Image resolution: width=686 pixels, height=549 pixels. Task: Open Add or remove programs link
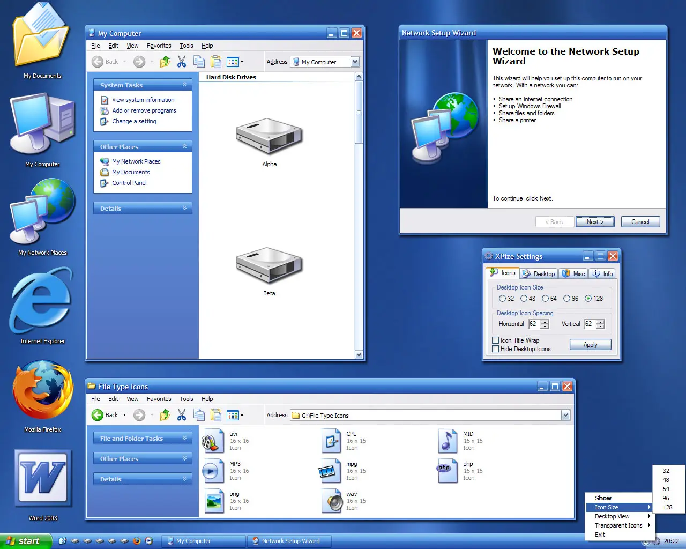144,110
